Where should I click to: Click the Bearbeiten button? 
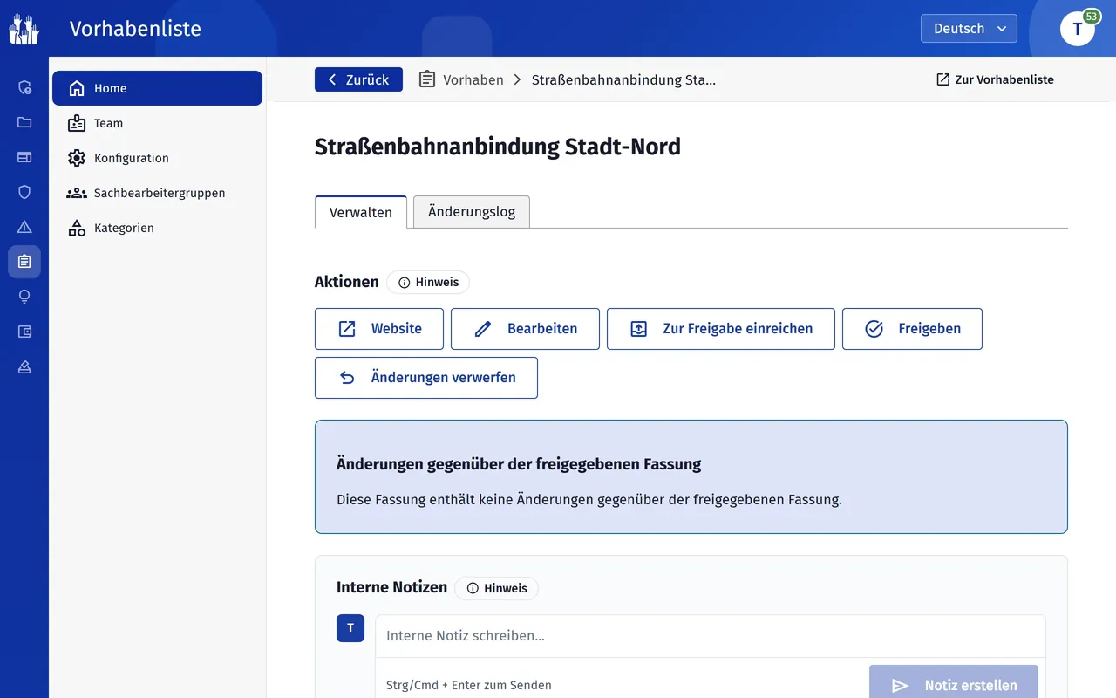click(x=525, y=329)
